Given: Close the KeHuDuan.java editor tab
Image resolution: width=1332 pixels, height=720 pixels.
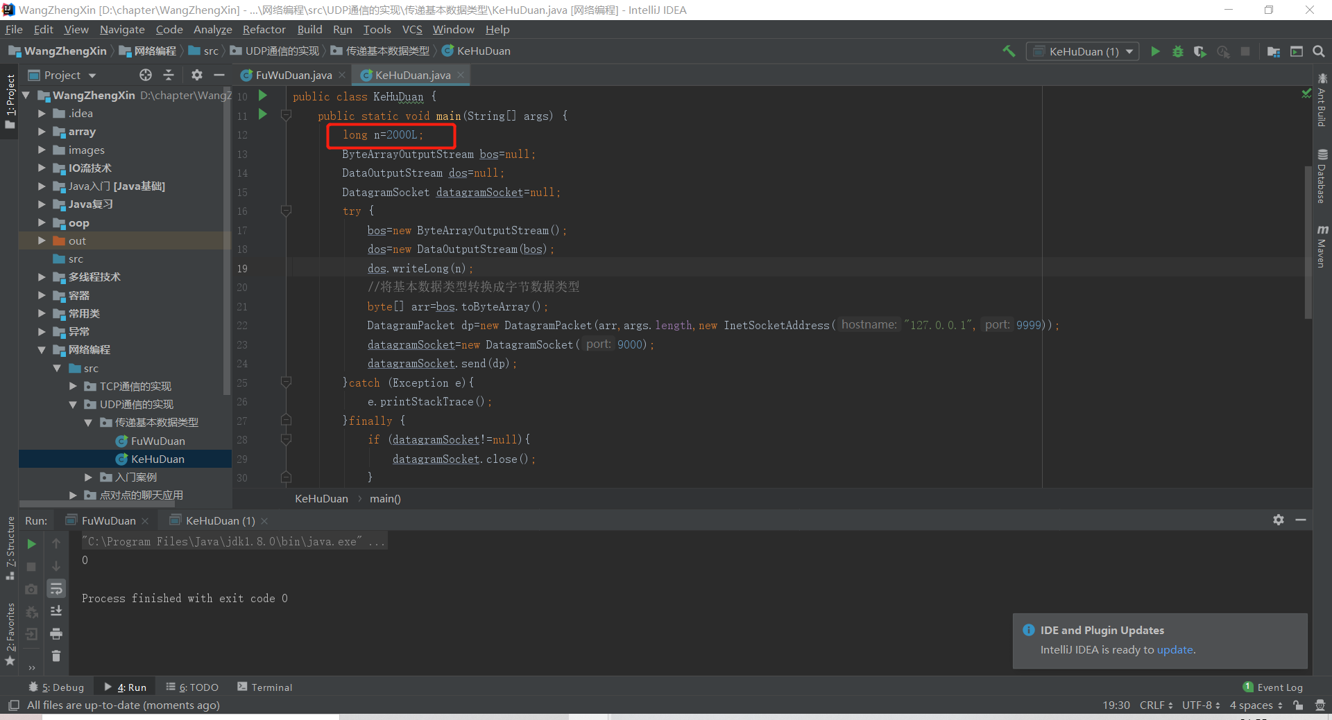Looking at the screenshot, I should coord(461,75).
